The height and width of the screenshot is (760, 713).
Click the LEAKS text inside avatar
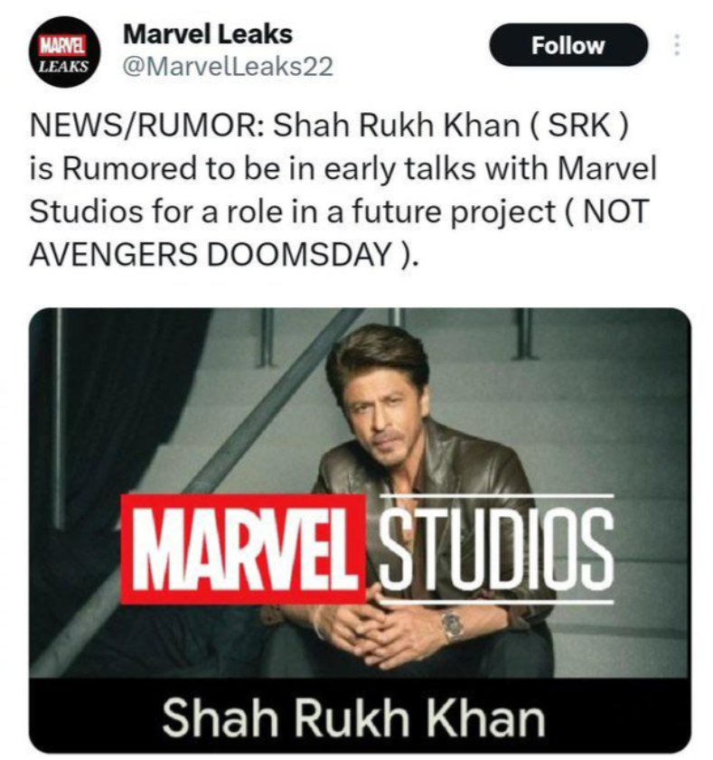64,66
